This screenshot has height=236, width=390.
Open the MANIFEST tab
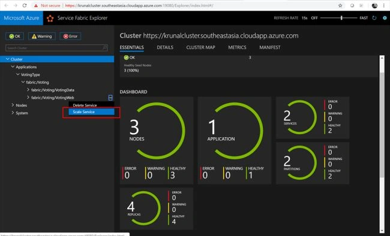click(270, 47)
